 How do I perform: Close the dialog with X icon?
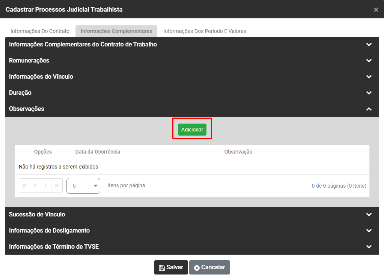point(376,10)
